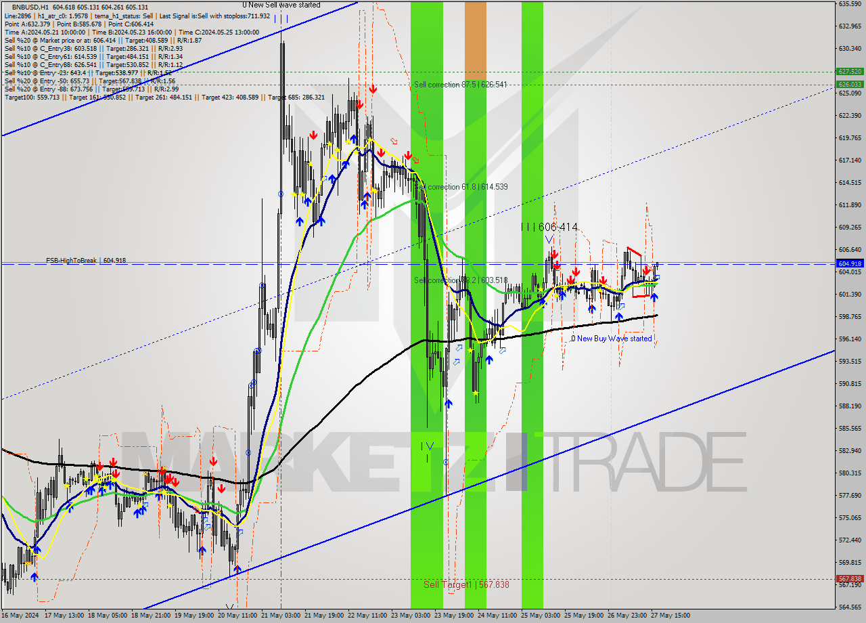Click the '17 May 13:00' time axis label

tap(64, 616)
